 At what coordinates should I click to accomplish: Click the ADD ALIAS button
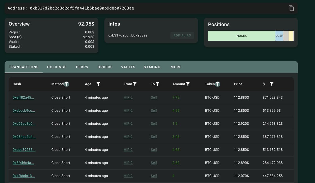coord(182,35)
